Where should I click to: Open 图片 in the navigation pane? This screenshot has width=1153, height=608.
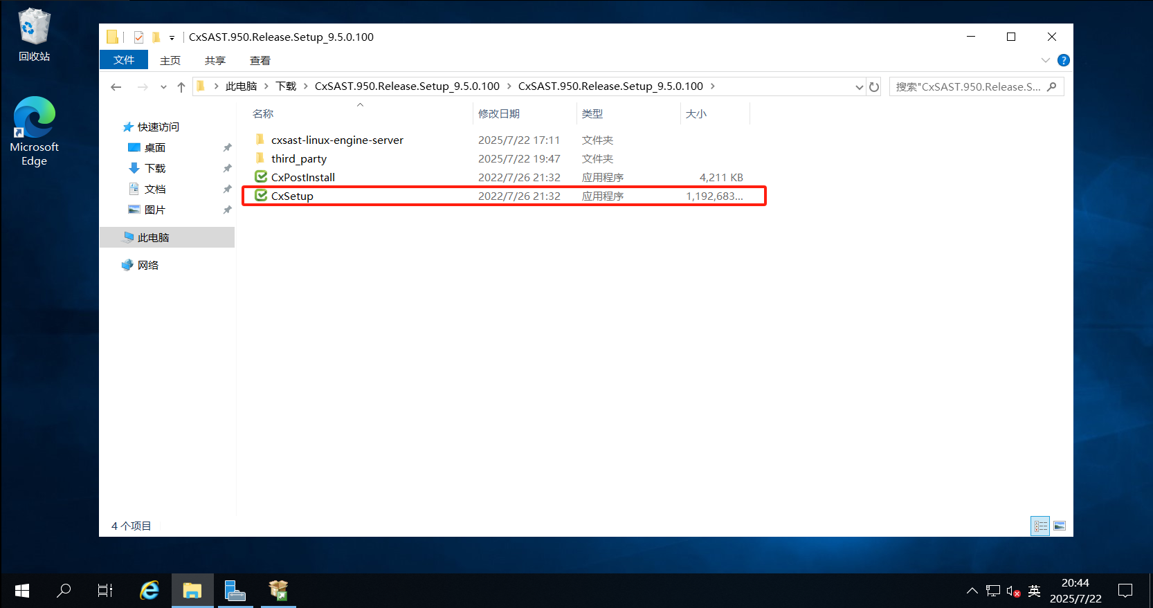pyautogui.click(x=155, y=210)
